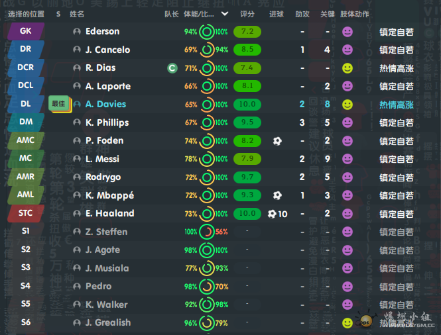Screen dimensions: 441x335
Task: Open A. Davies player profile link
Action: click(x=105, y=104)
